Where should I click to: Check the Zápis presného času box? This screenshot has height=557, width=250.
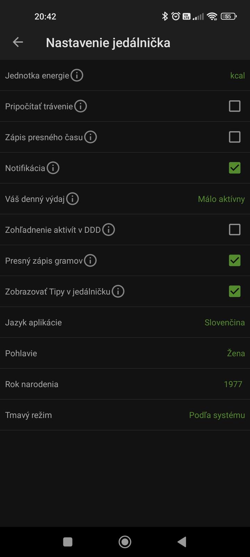[x=235, y=137]
